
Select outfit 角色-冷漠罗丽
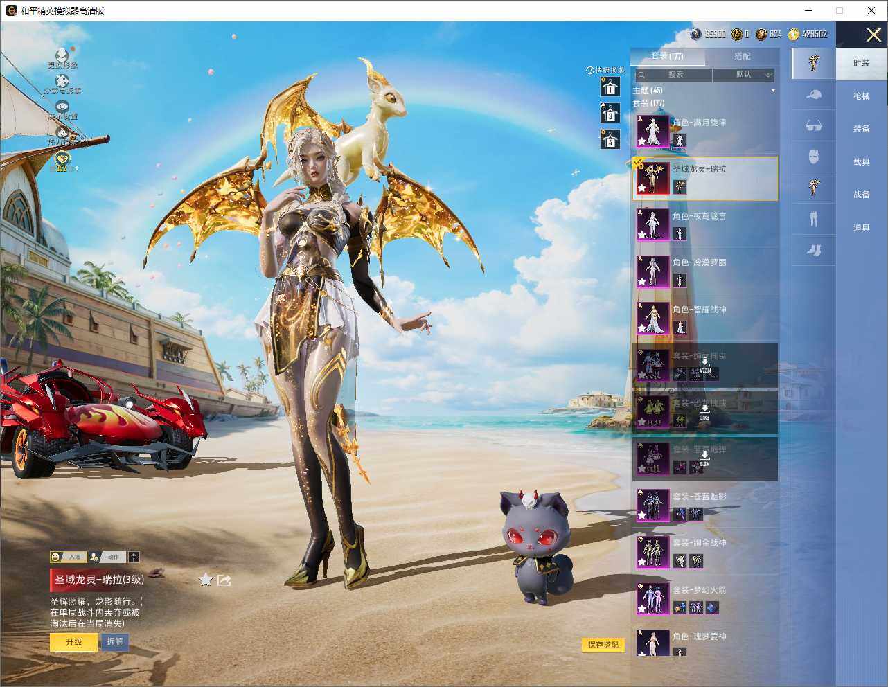coord(704,271)
